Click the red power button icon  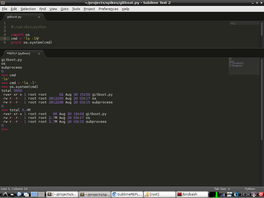(261, 194)
